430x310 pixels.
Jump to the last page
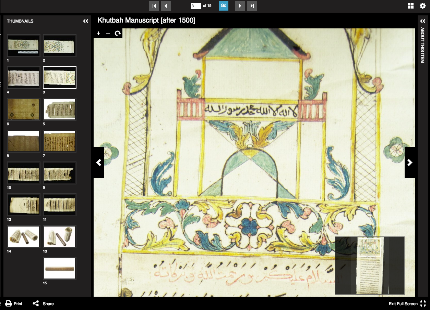pyautogui.click(x=252, y=6)
